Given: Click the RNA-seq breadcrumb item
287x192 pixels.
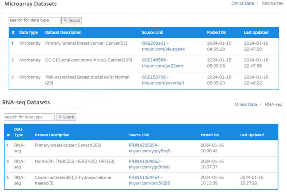Looking at the screenshot, I should click(274, 104).
